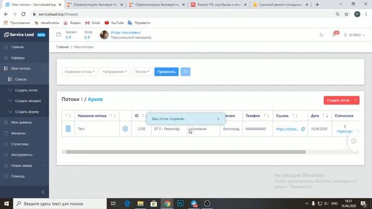The image size is (372, 209).
Task: Open a new browser tab
Action: click(x=317, y=5)
